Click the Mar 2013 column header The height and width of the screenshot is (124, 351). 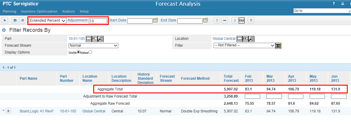click(271, 79)
